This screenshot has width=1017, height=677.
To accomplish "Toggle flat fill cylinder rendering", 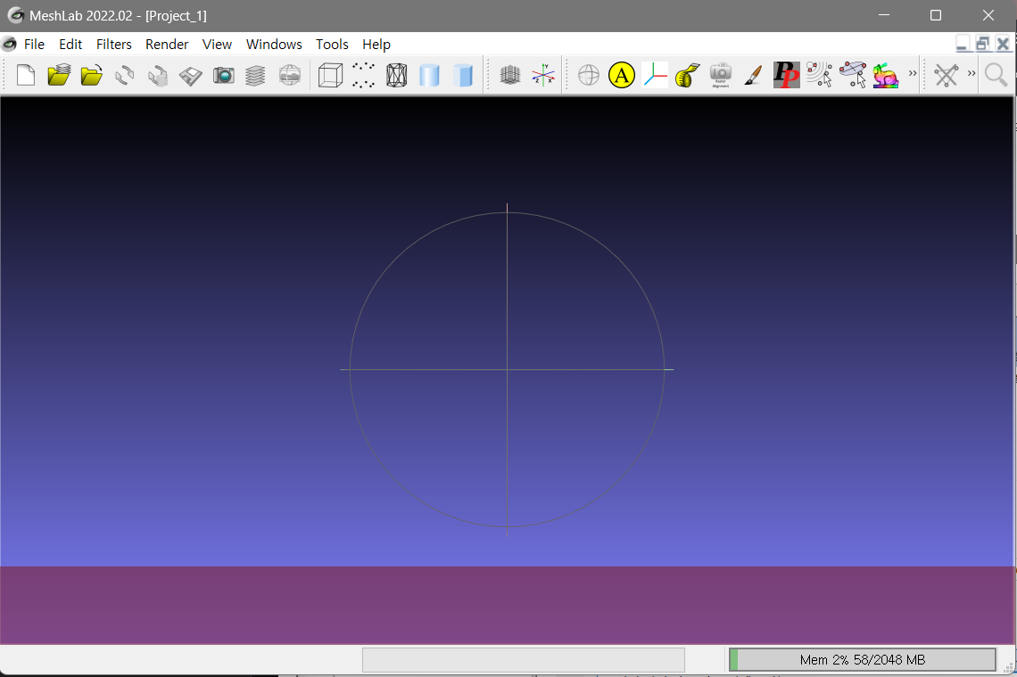I will (462, 76).
